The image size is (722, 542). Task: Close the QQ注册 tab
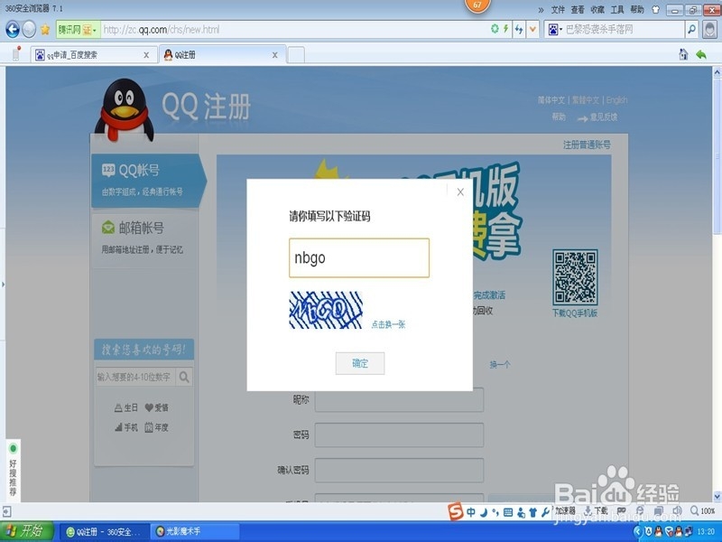pyautogui.click(x=275, y=55)
